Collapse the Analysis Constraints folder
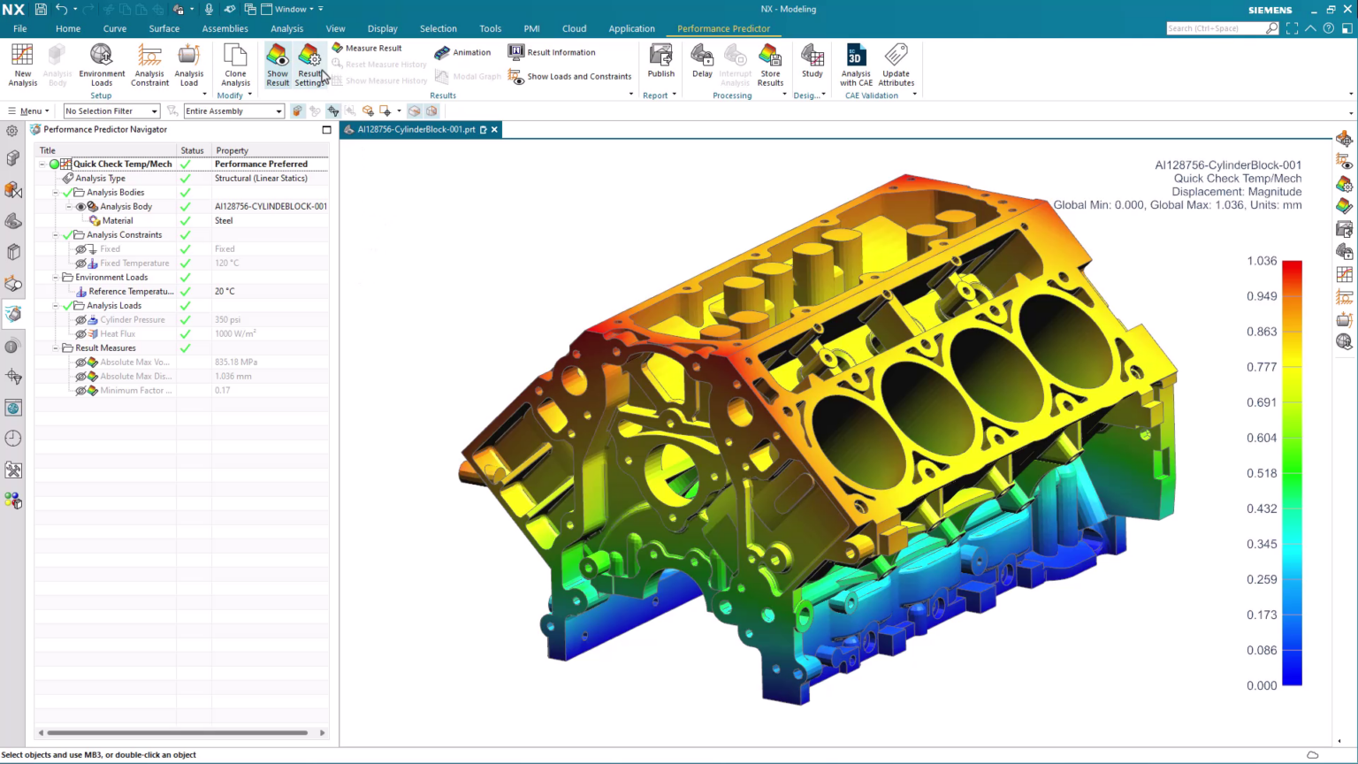1358x764 pixels. tap(55, 235)
